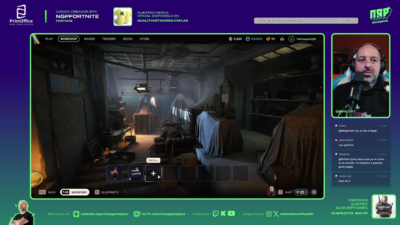Click the T key icon for Chat

tap(280, 192)
